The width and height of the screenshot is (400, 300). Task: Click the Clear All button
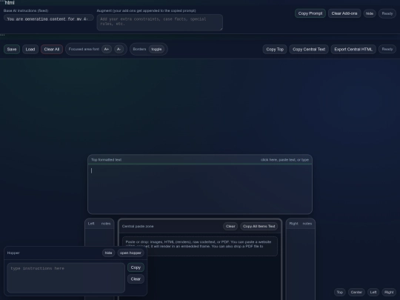click(52, 49)
